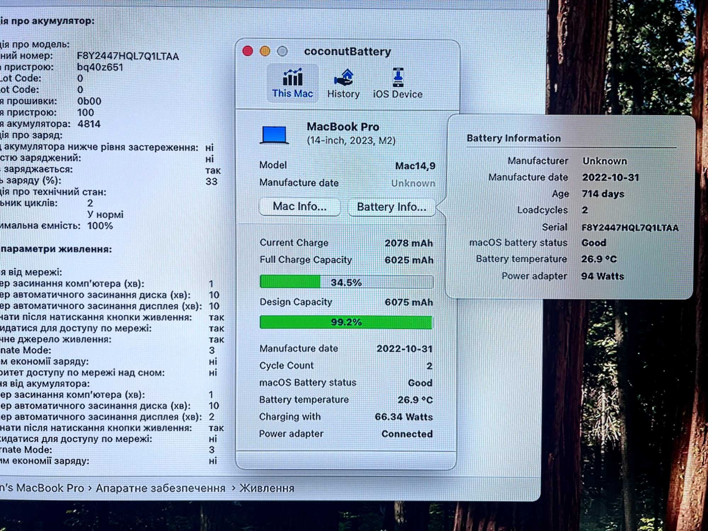Click the charge percentage value 33

(211, 182)
